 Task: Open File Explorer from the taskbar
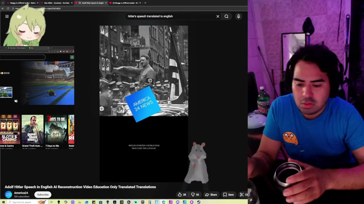[80, 202]
